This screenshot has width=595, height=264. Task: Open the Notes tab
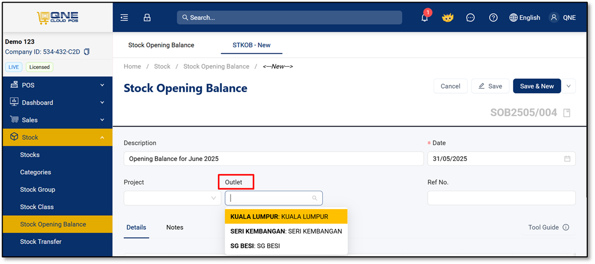175,227
